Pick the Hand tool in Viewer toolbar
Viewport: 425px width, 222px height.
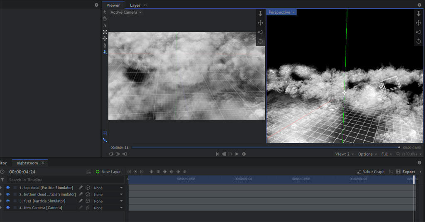click(x=105, y=19)
